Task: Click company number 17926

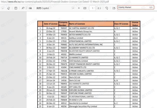Action: tap(64, 31)
